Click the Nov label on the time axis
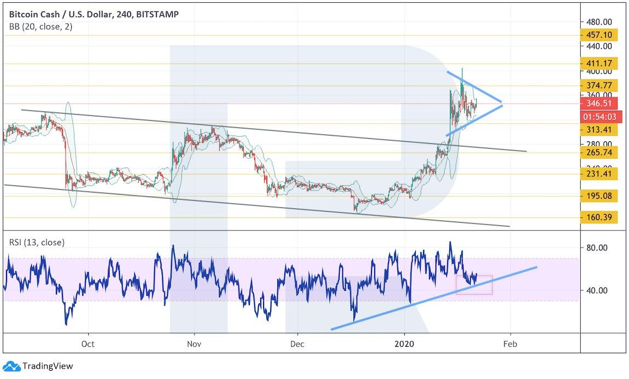 click(x=194, y=344)
